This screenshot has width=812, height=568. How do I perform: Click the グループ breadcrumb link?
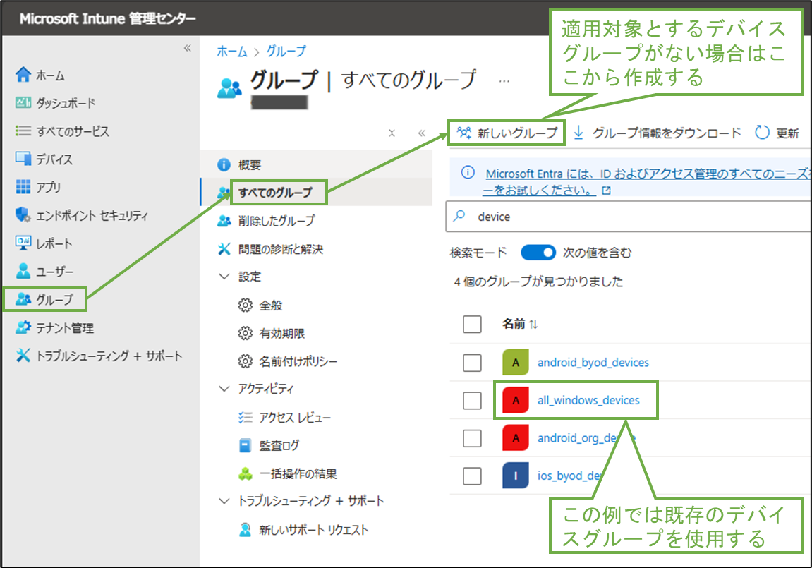[x=286, y=52]
